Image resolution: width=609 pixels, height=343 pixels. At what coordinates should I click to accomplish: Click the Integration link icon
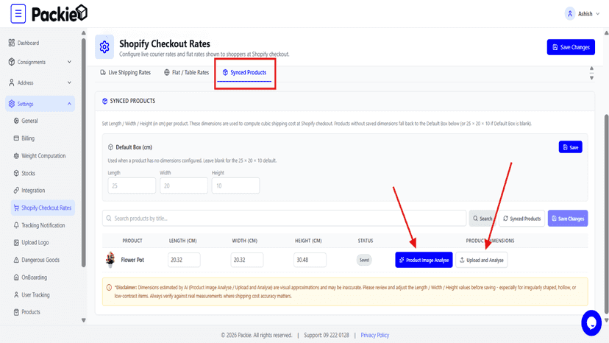[16, 190]
